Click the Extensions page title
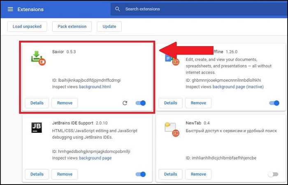The image size is (288, 185). 30,9
